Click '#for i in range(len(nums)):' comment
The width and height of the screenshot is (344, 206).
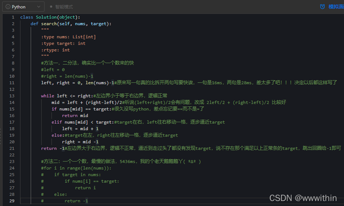(x=76, y=168)
